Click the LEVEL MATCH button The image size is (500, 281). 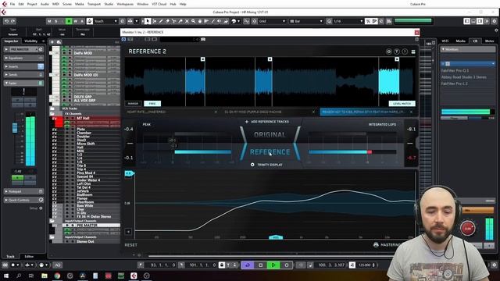(x=402, y=104)
